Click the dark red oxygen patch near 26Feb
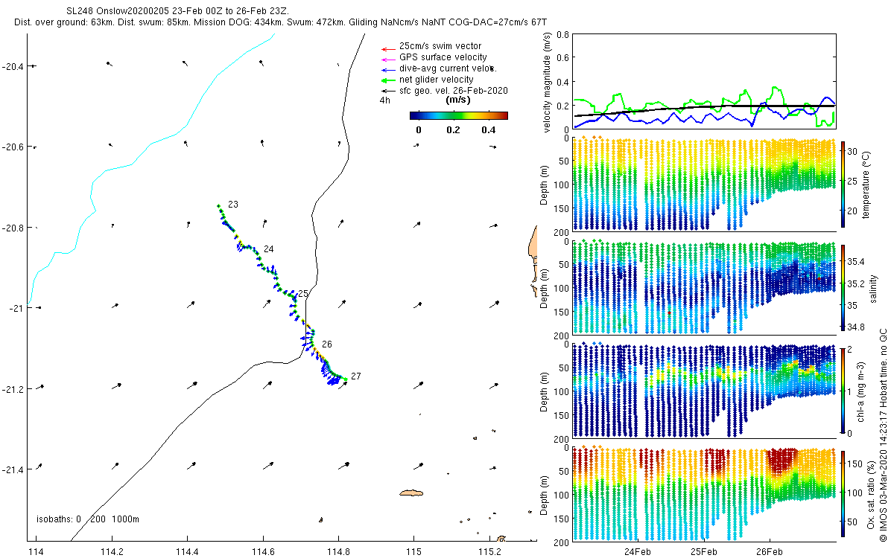Screen dimensions: 894x558 [782, 460]
